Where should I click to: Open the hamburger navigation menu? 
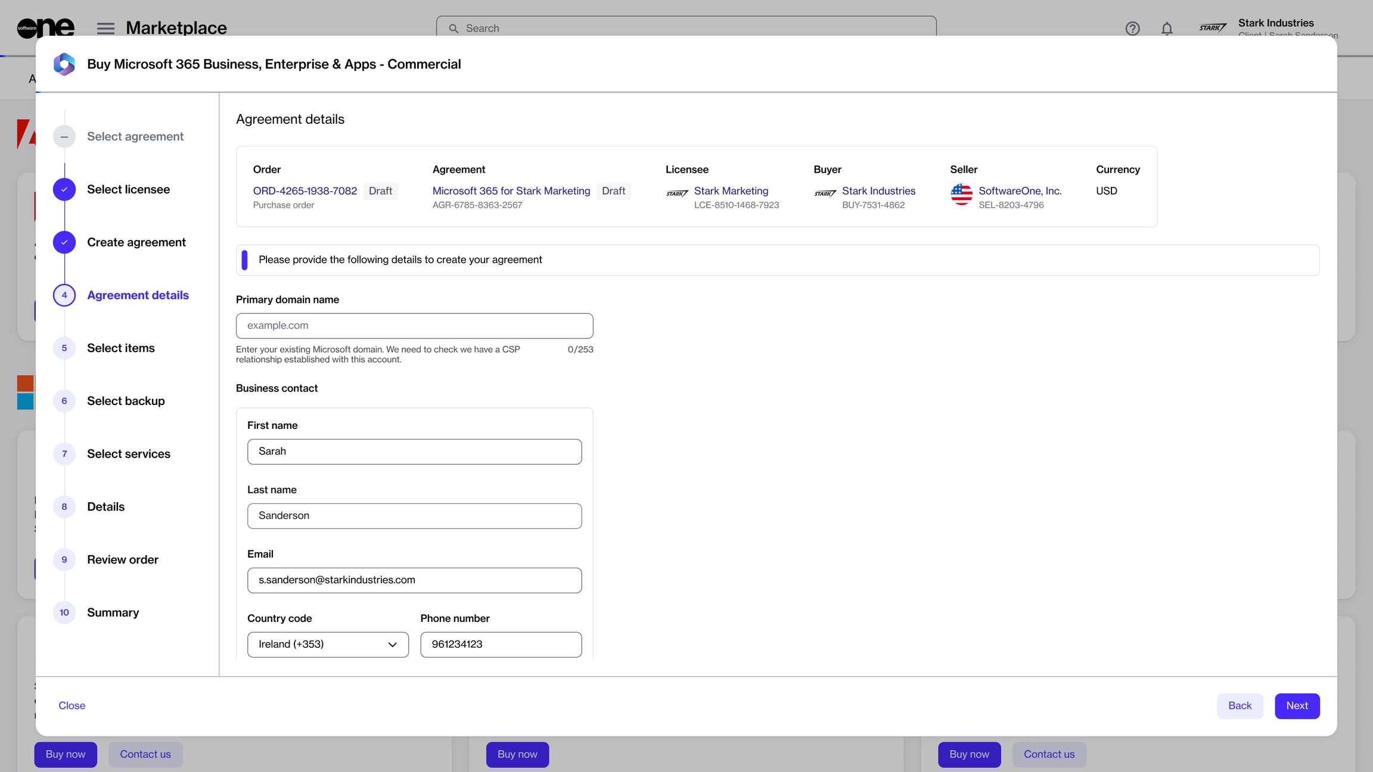(105, 29)
